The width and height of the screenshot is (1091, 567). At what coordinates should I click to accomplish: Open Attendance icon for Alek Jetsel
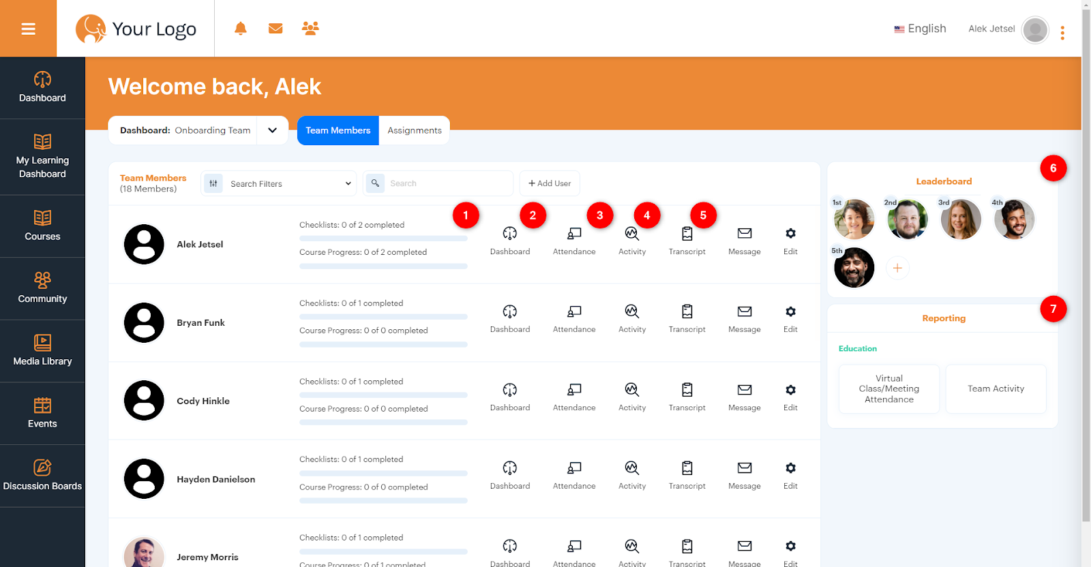point(574,234)
